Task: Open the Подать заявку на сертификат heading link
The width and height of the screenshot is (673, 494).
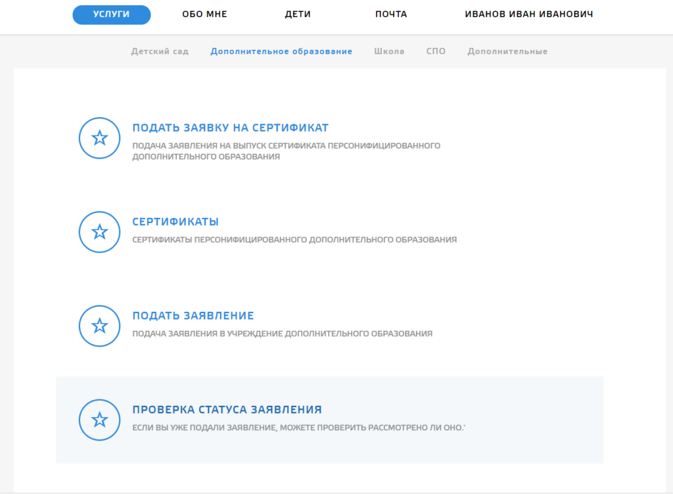Action: click(x=230, y=128)
